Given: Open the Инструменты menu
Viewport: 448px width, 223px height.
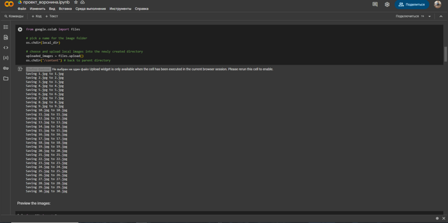Looking at the screenshot, I should pyautogui.click(x=120, y=9).
